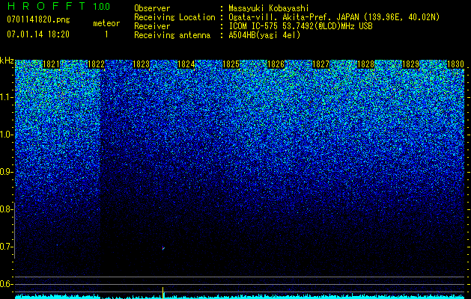471x299 pixels.
Task: Click the 1823 time marker
Action: [142, 64]
